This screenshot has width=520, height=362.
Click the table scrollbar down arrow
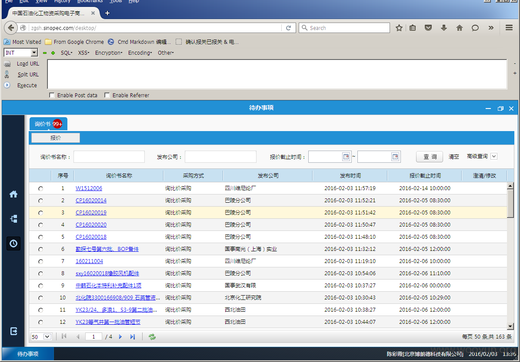[510, 326]
